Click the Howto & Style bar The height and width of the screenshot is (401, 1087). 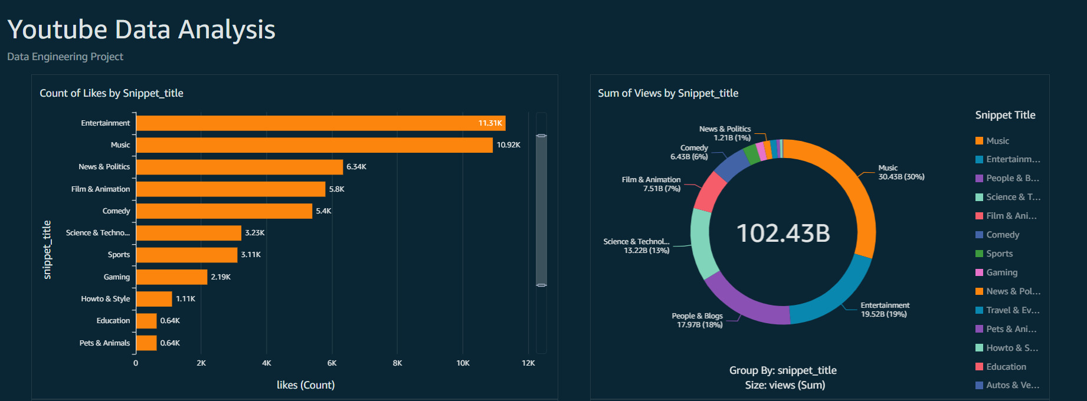tap(154, 299)
